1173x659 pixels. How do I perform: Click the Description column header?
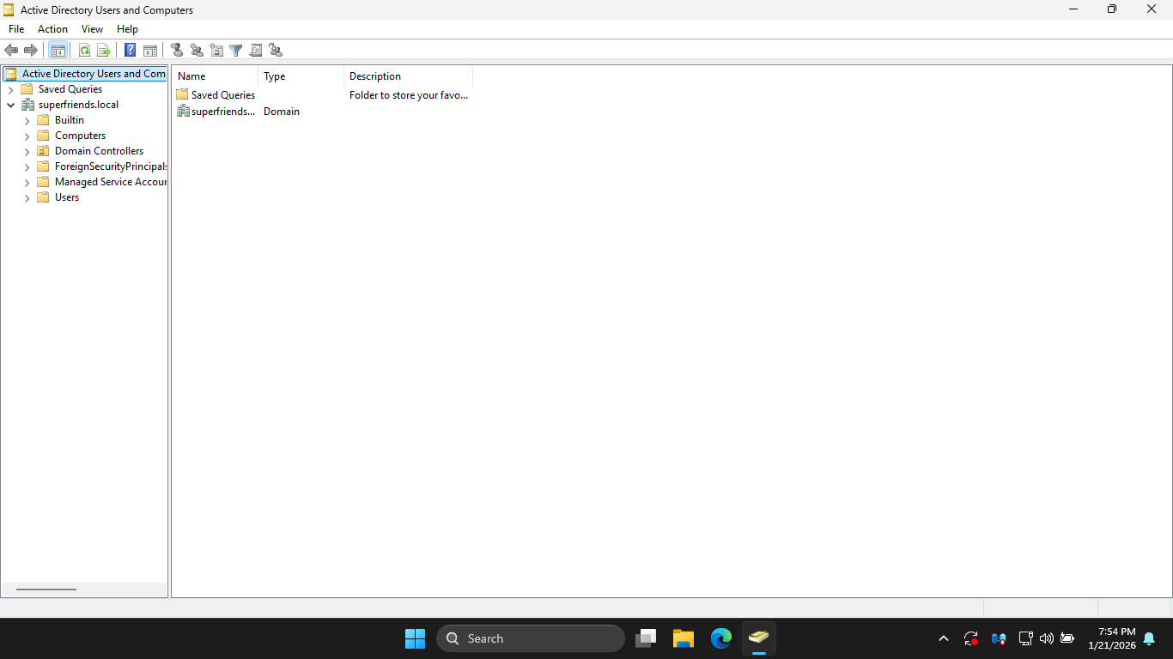point(408,76)
